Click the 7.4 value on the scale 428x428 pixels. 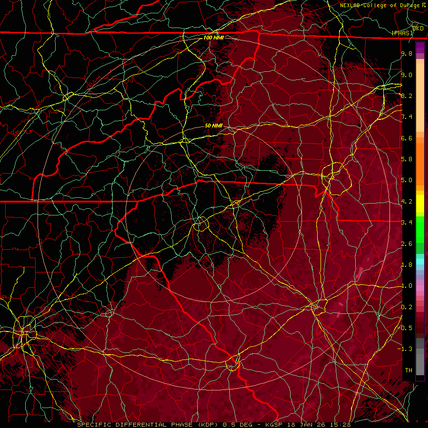(x=407, y=117)
